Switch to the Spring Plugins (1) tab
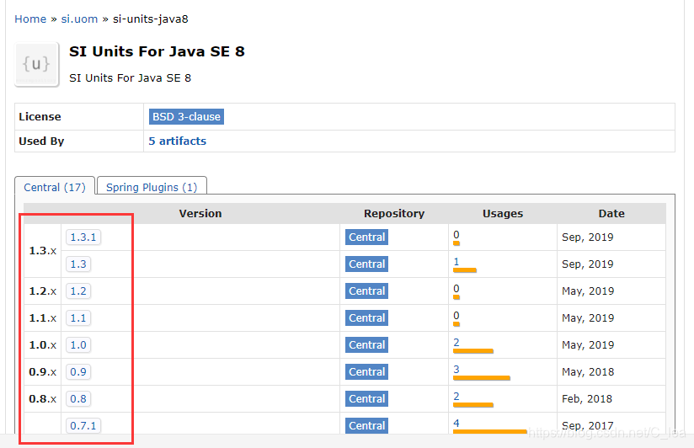Screen dimensions: 694x448 tap(152, 187)
